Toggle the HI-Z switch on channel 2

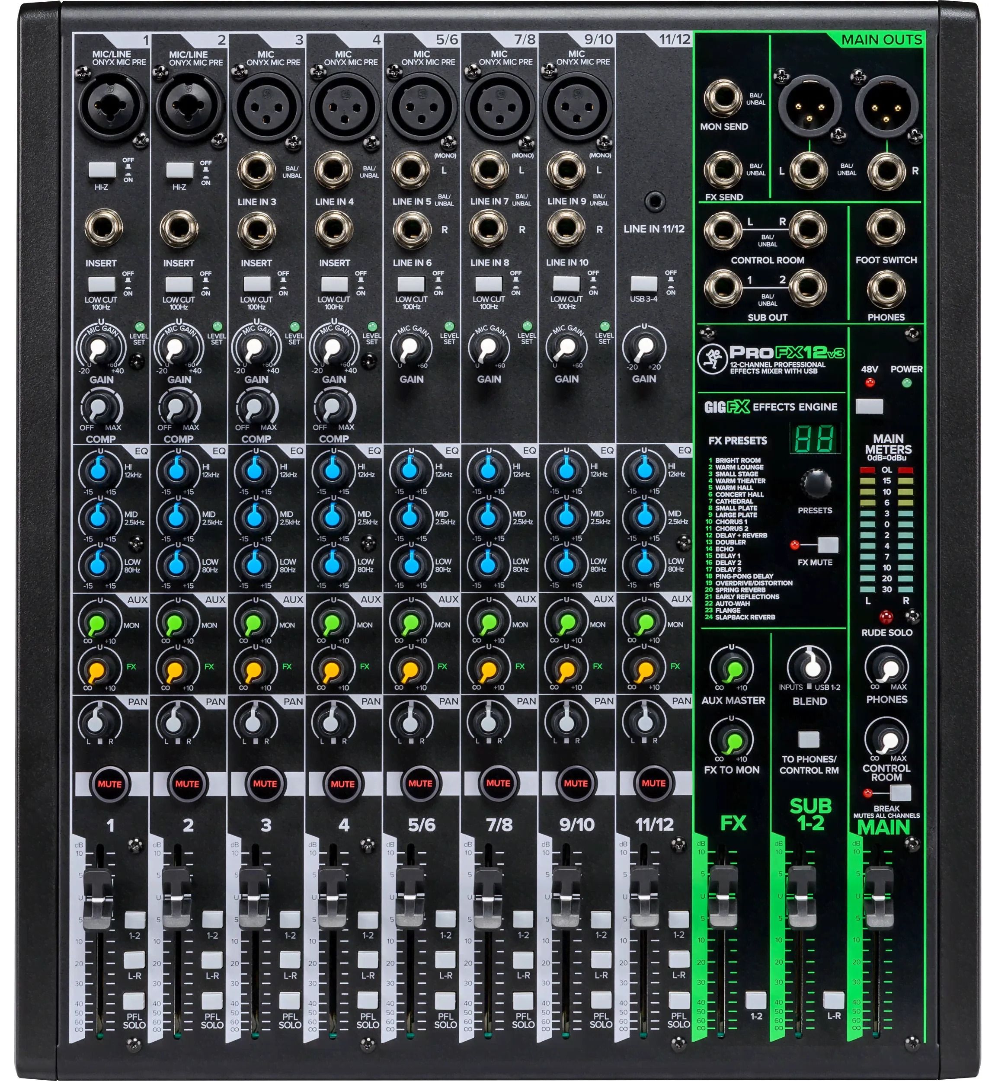click(179, 170)
